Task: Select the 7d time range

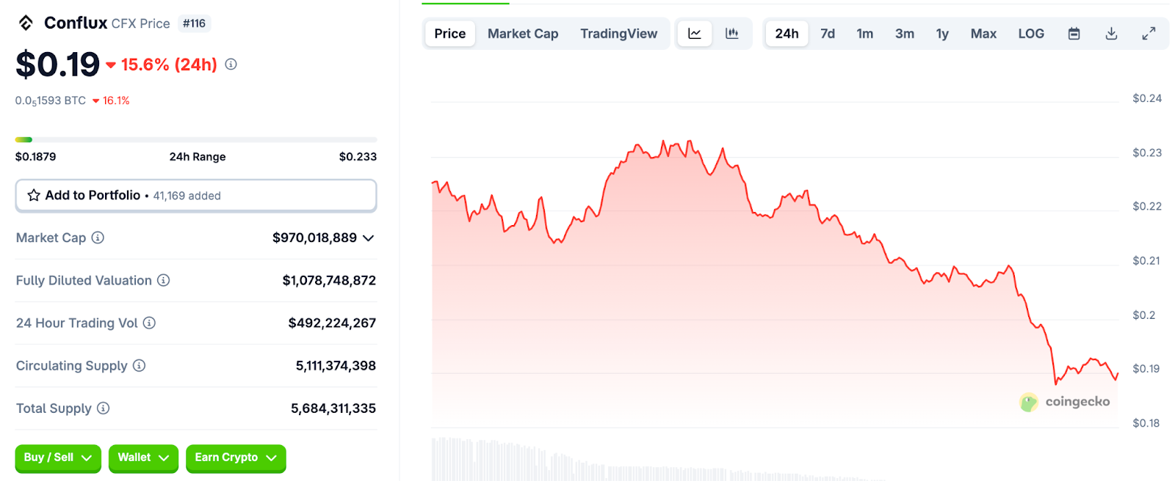Action: click(828, 34)
